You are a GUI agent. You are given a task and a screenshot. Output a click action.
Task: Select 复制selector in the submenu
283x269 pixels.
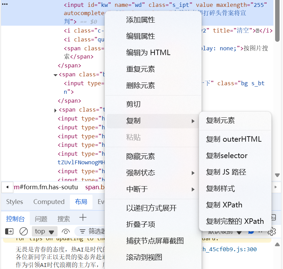point(235,156)
